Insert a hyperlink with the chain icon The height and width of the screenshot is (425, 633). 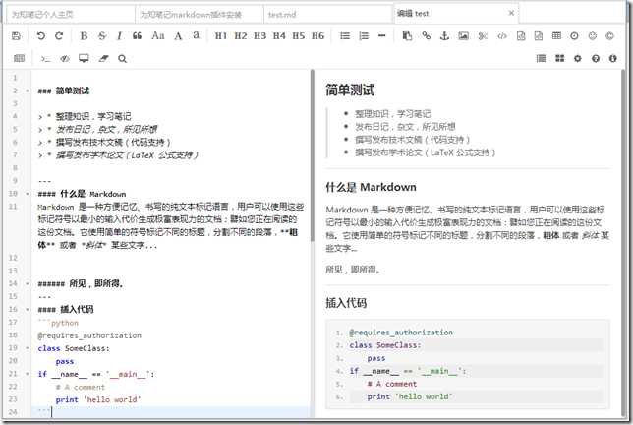(427, 36)
